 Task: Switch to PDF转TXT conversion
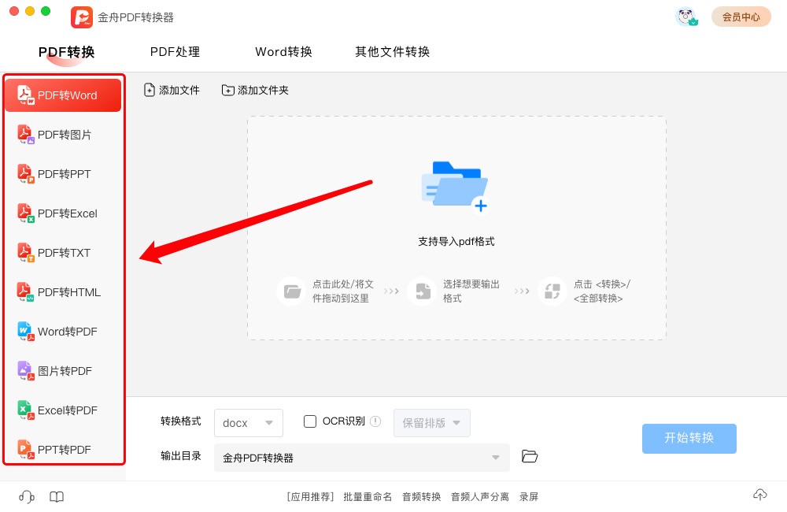click(x=63, y=252)
